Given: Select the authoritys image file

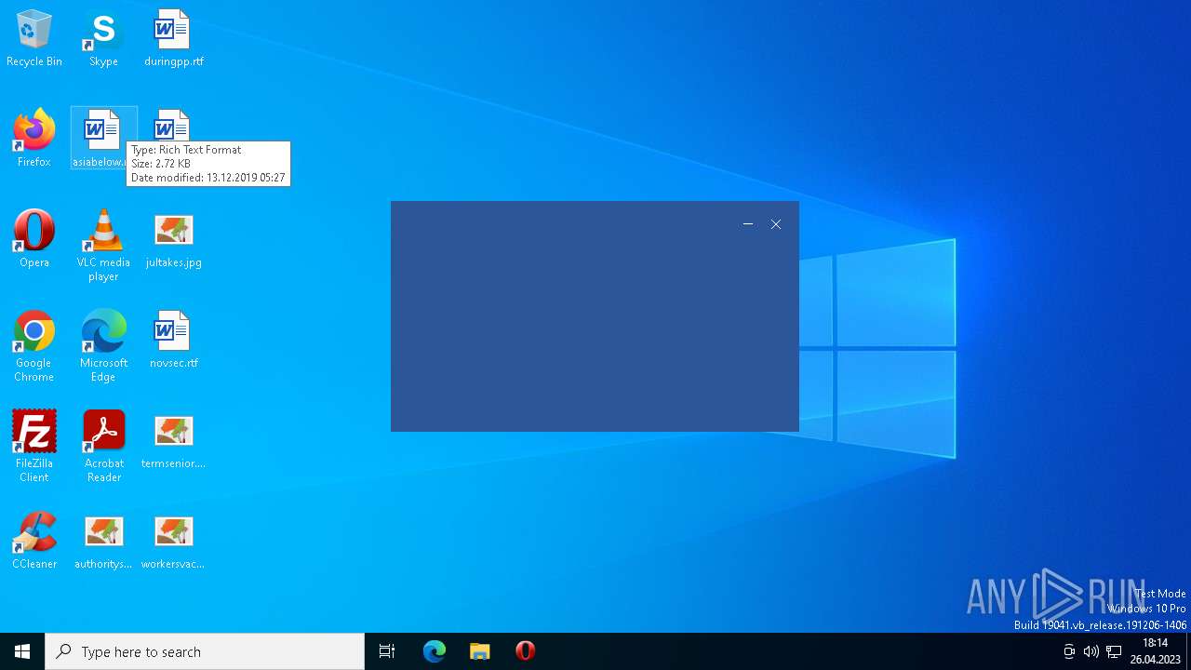Looking at the screenshot, I should coord(103,541).
